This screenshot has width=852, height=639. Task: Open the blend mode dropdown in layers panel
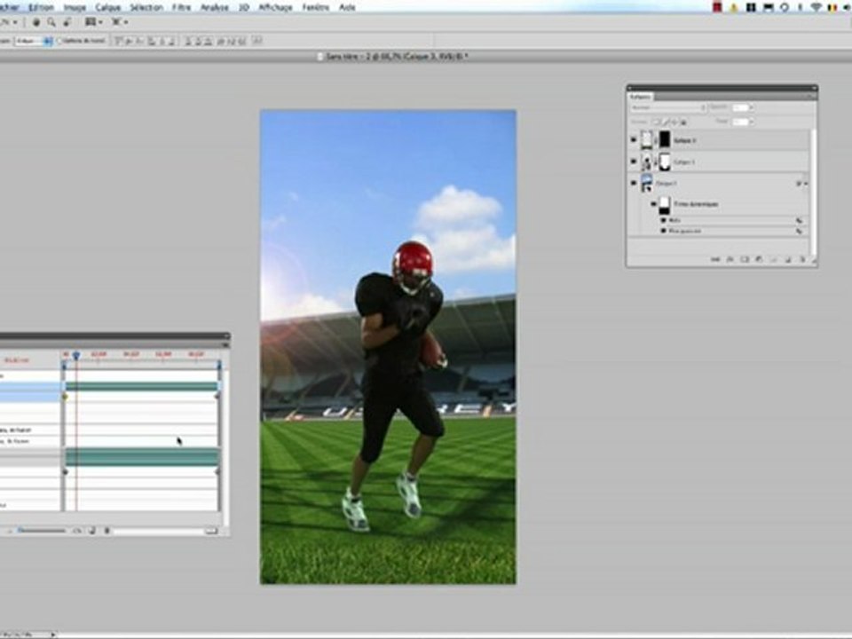tap(667, 107)
